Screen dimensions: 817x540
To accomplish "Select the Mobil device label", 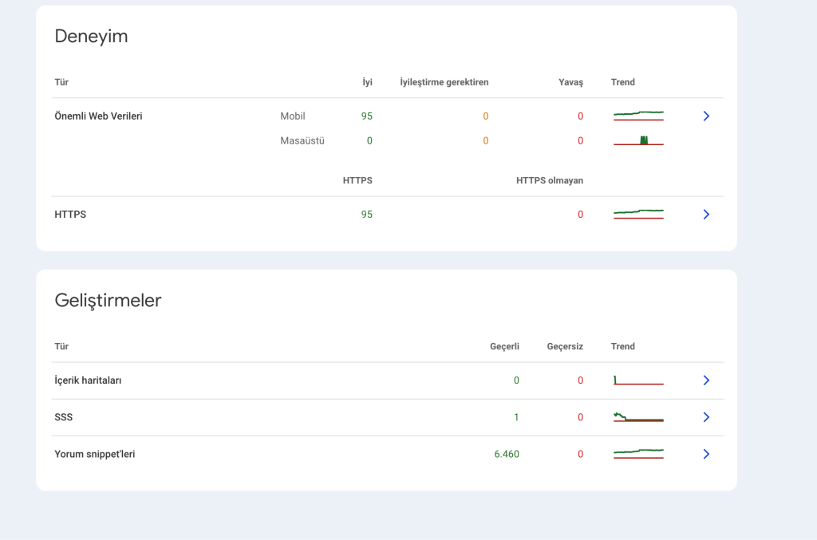I will tap(293, 116).
